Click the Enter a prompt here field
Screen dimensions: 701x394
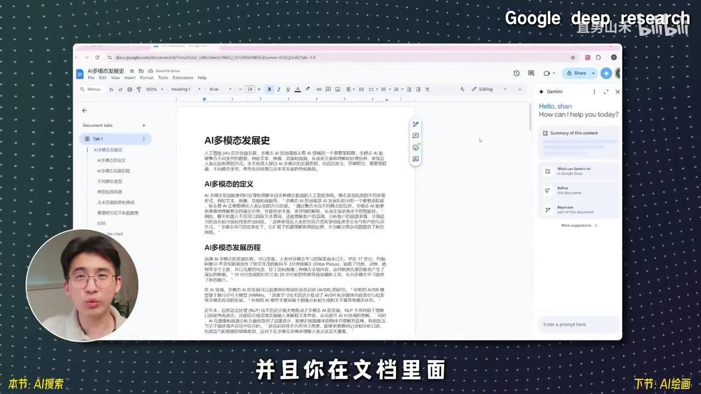click(579, 325)
